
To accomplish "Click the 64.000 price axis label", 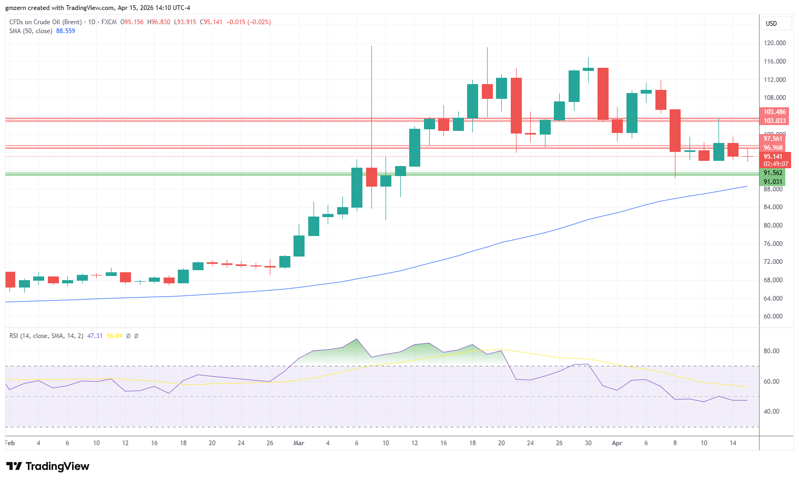I will [x=773, y=299].
